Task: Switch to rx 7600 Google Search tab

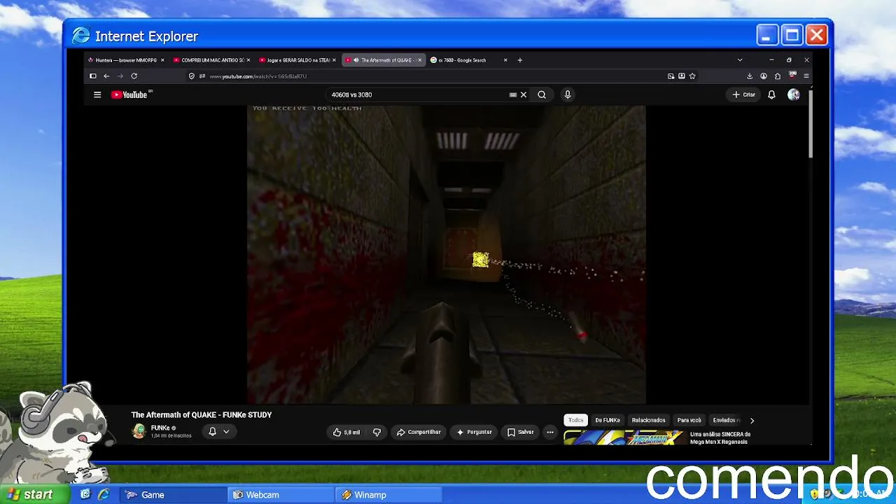Action: (x=468, y=60)
